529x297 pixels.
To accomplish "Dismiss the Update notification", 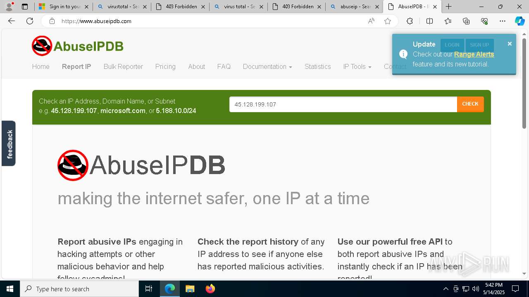I will point(510,44).
